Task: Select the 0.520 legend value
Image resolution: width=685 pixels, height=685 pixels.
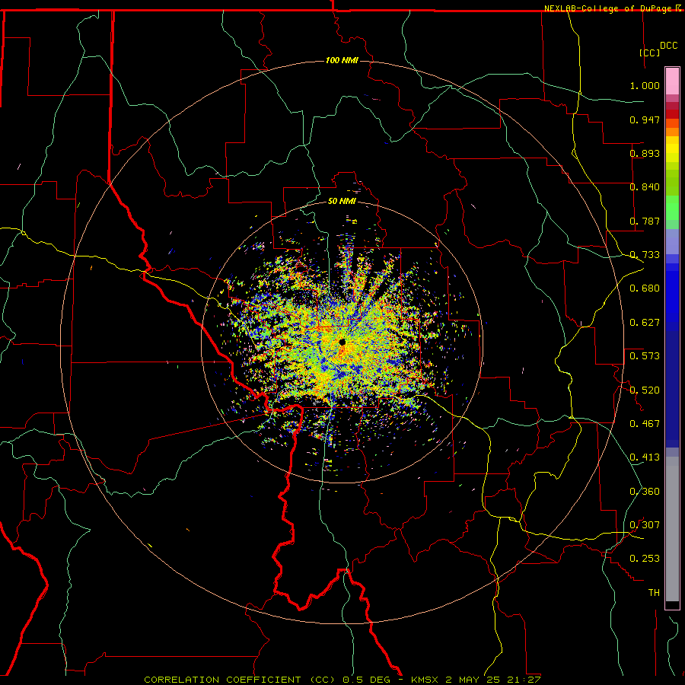Action: pos(645,390)
